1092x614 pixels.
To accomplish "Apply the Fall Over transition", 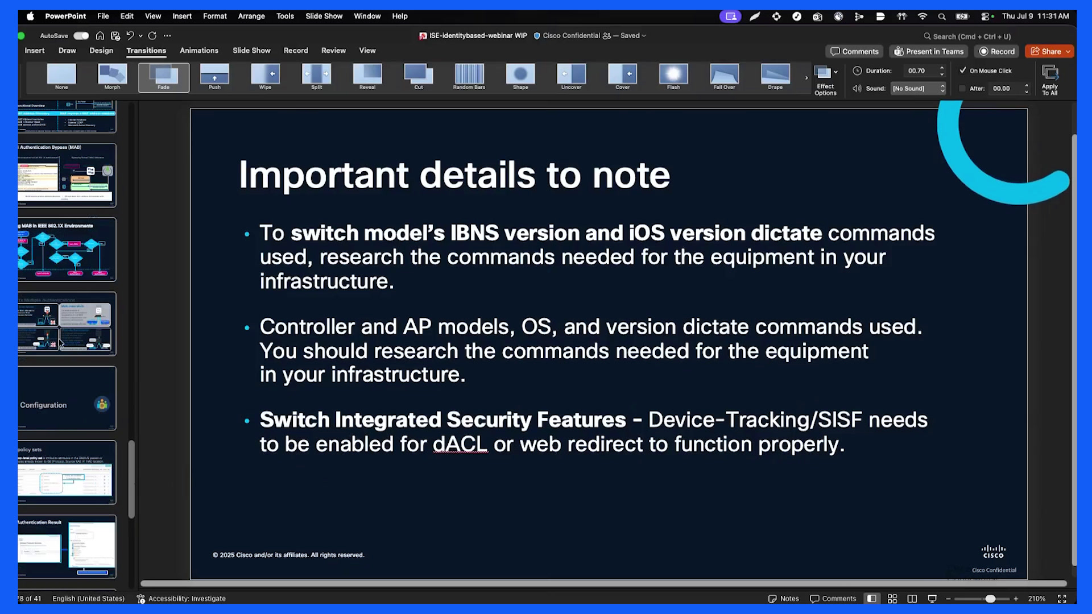I will (725, 77).
